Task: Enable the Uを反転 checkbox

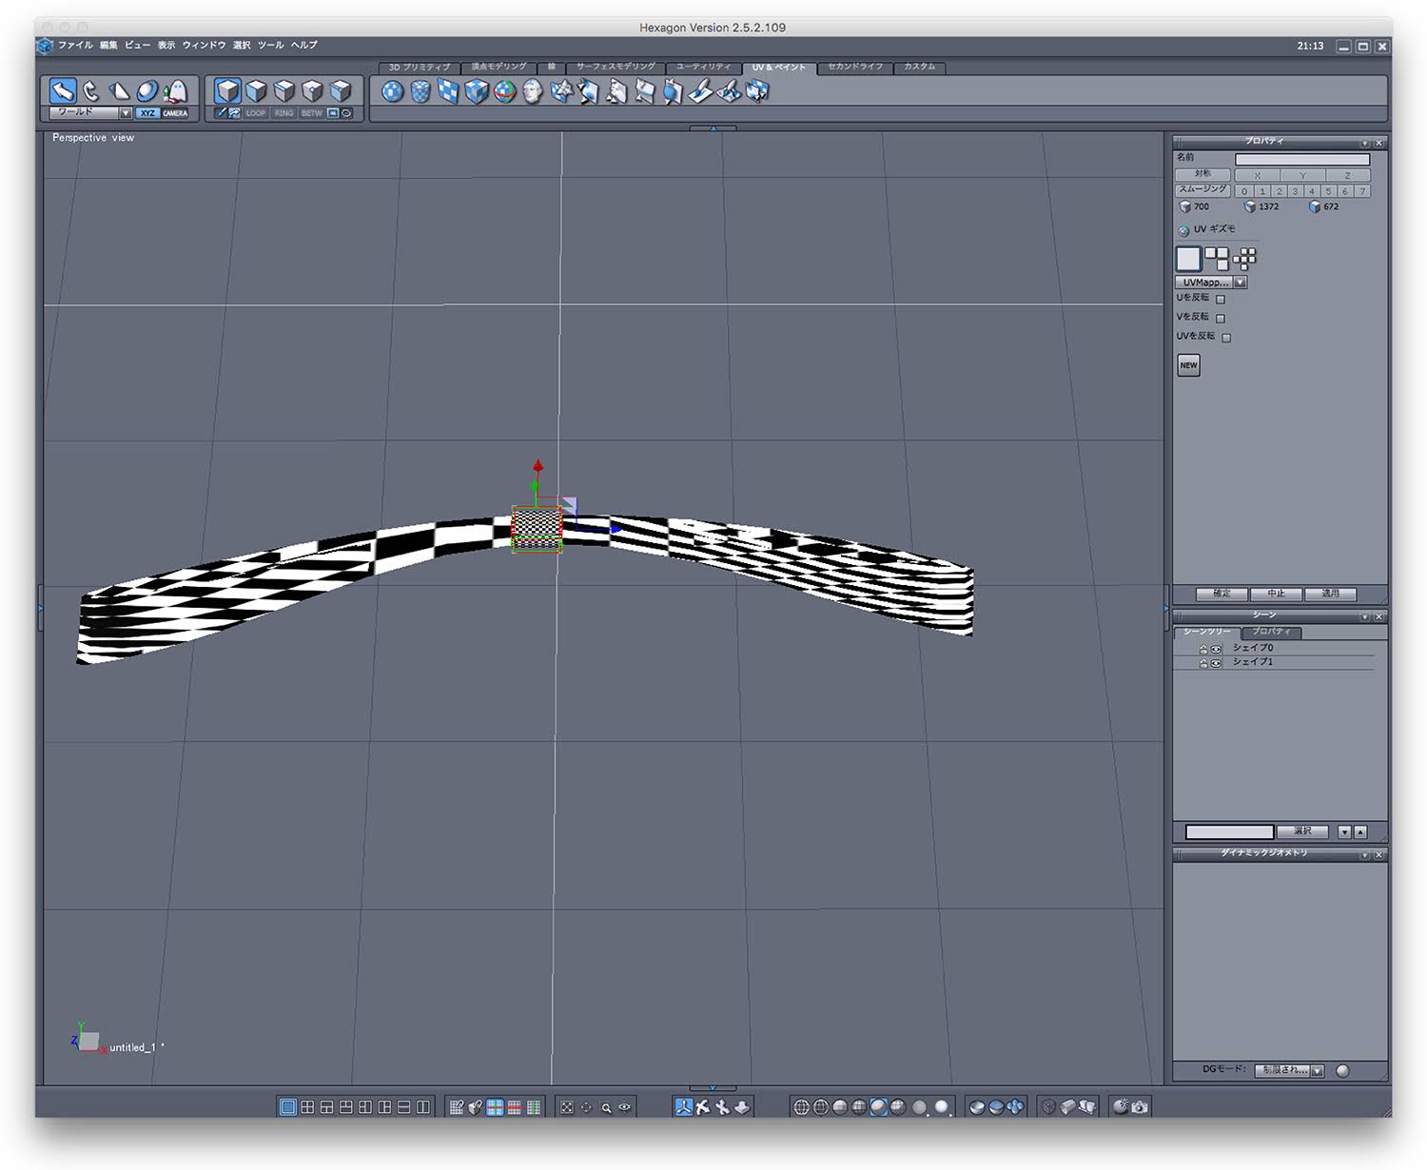Action: pyautogui.click(x=1221, y=299)
